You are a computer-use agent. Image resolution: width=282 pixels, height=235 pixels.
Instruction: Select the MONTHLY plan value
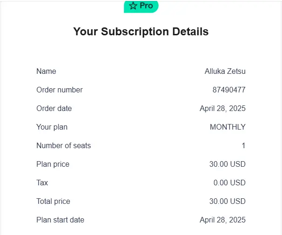pyautogui.click(x=228, y=127)
